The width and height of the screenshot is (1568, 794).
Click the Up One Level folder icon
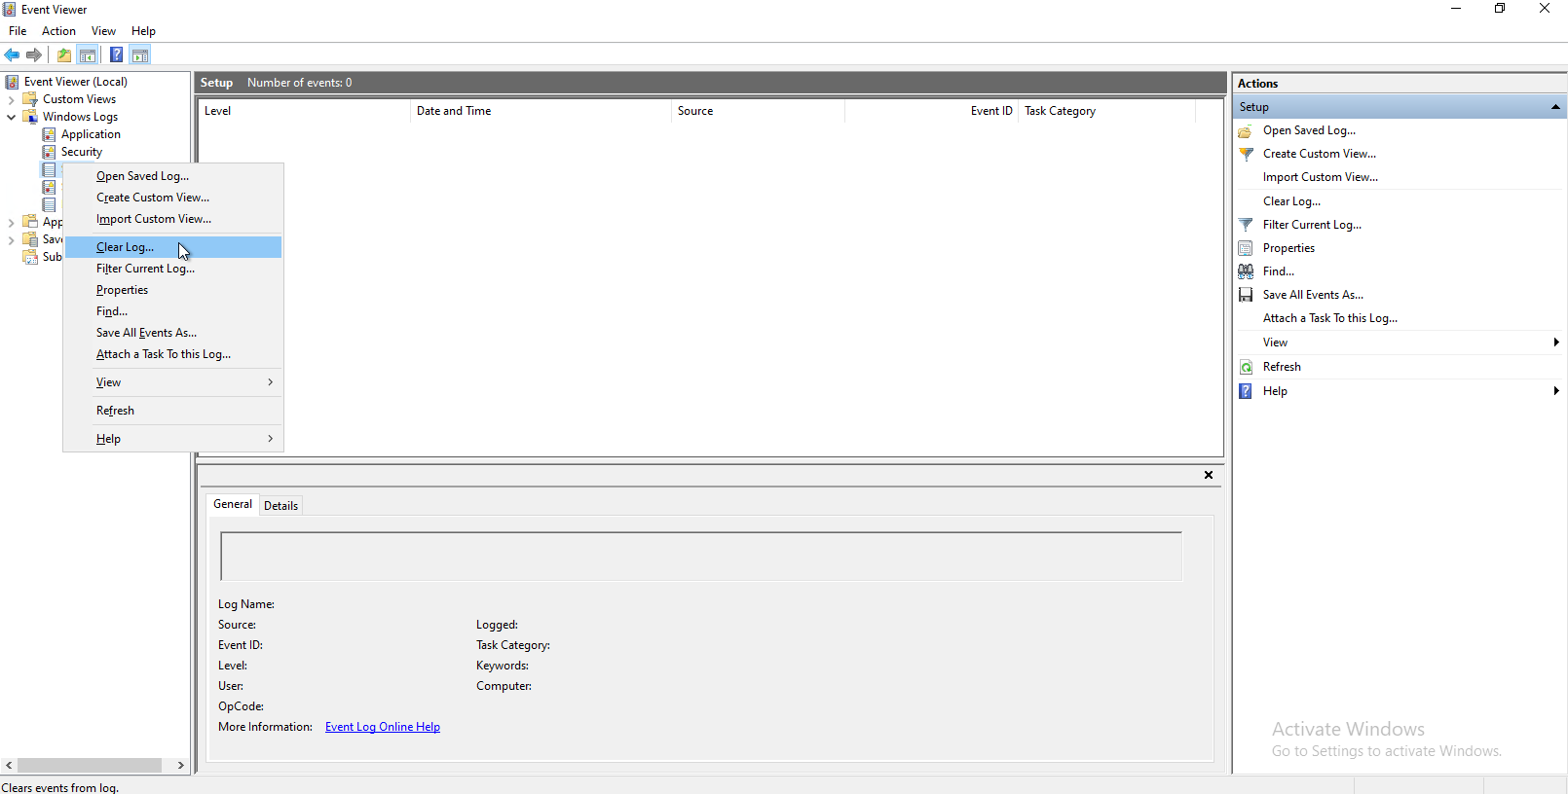point(64,55)
